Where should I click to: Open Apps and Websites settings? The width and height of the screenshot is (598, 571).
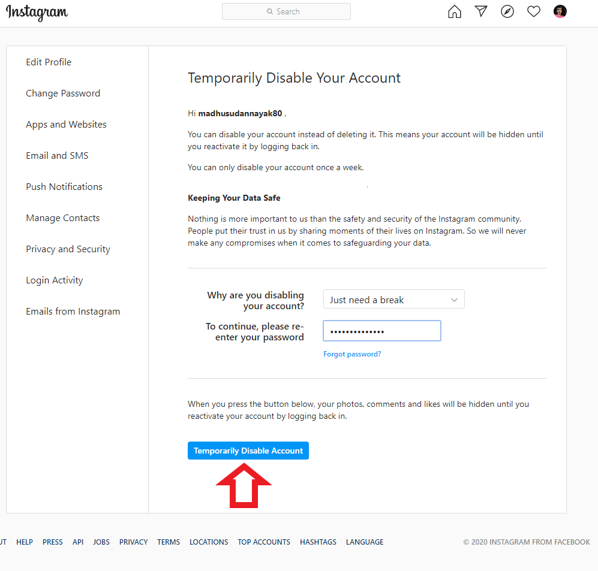click(66, 125)
